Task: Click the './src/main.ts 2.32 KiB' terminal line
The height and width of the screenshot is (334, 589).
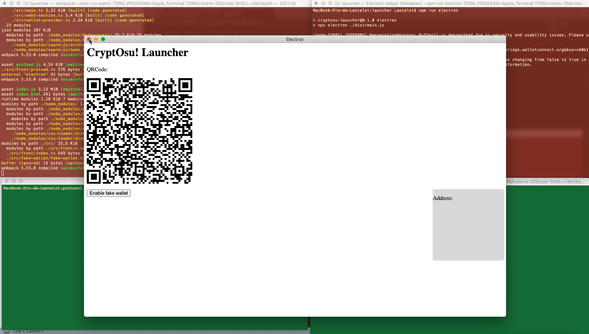Action: (x=69, y=10)
